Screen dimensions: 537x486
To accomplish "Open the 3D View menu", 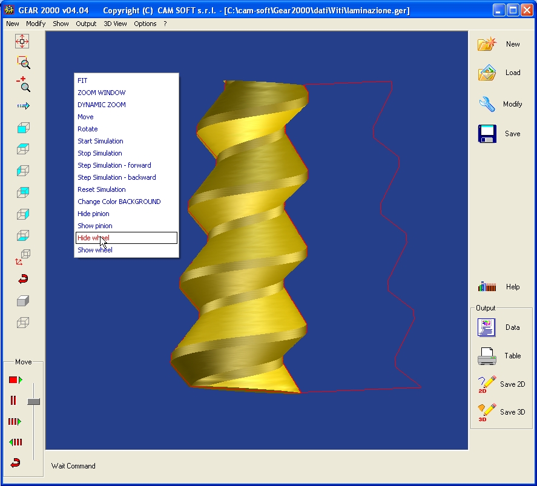I will [x=115, y=24].
